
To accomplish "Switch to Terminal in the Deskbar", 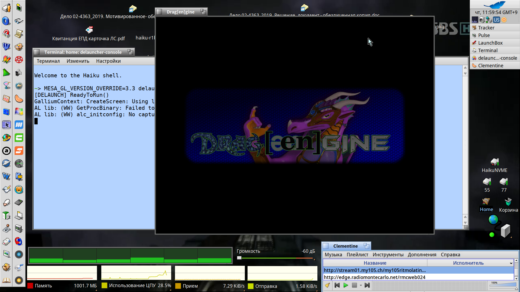I will point(495,50).
